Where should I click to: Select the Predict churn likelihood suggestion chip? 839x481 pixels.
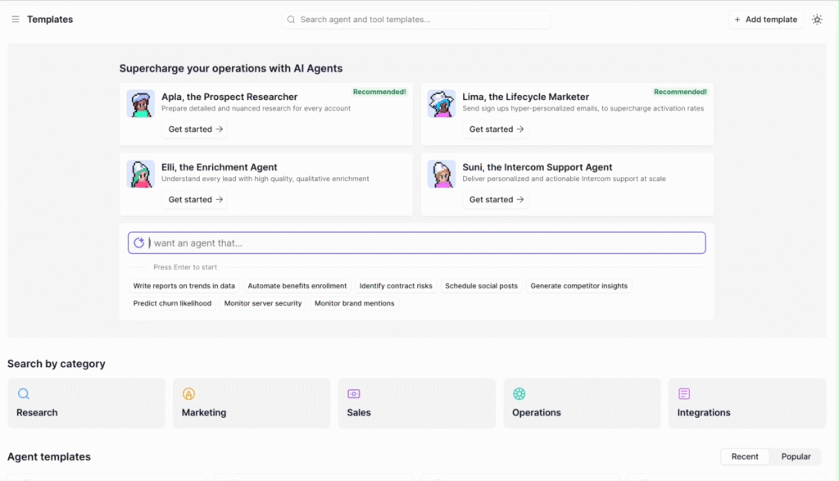[x=172, y=302]
